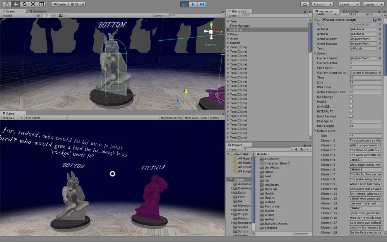Click the Hierarchy Create button
Viewport: 387px width, 242px height.
click(x=233, y=15)
